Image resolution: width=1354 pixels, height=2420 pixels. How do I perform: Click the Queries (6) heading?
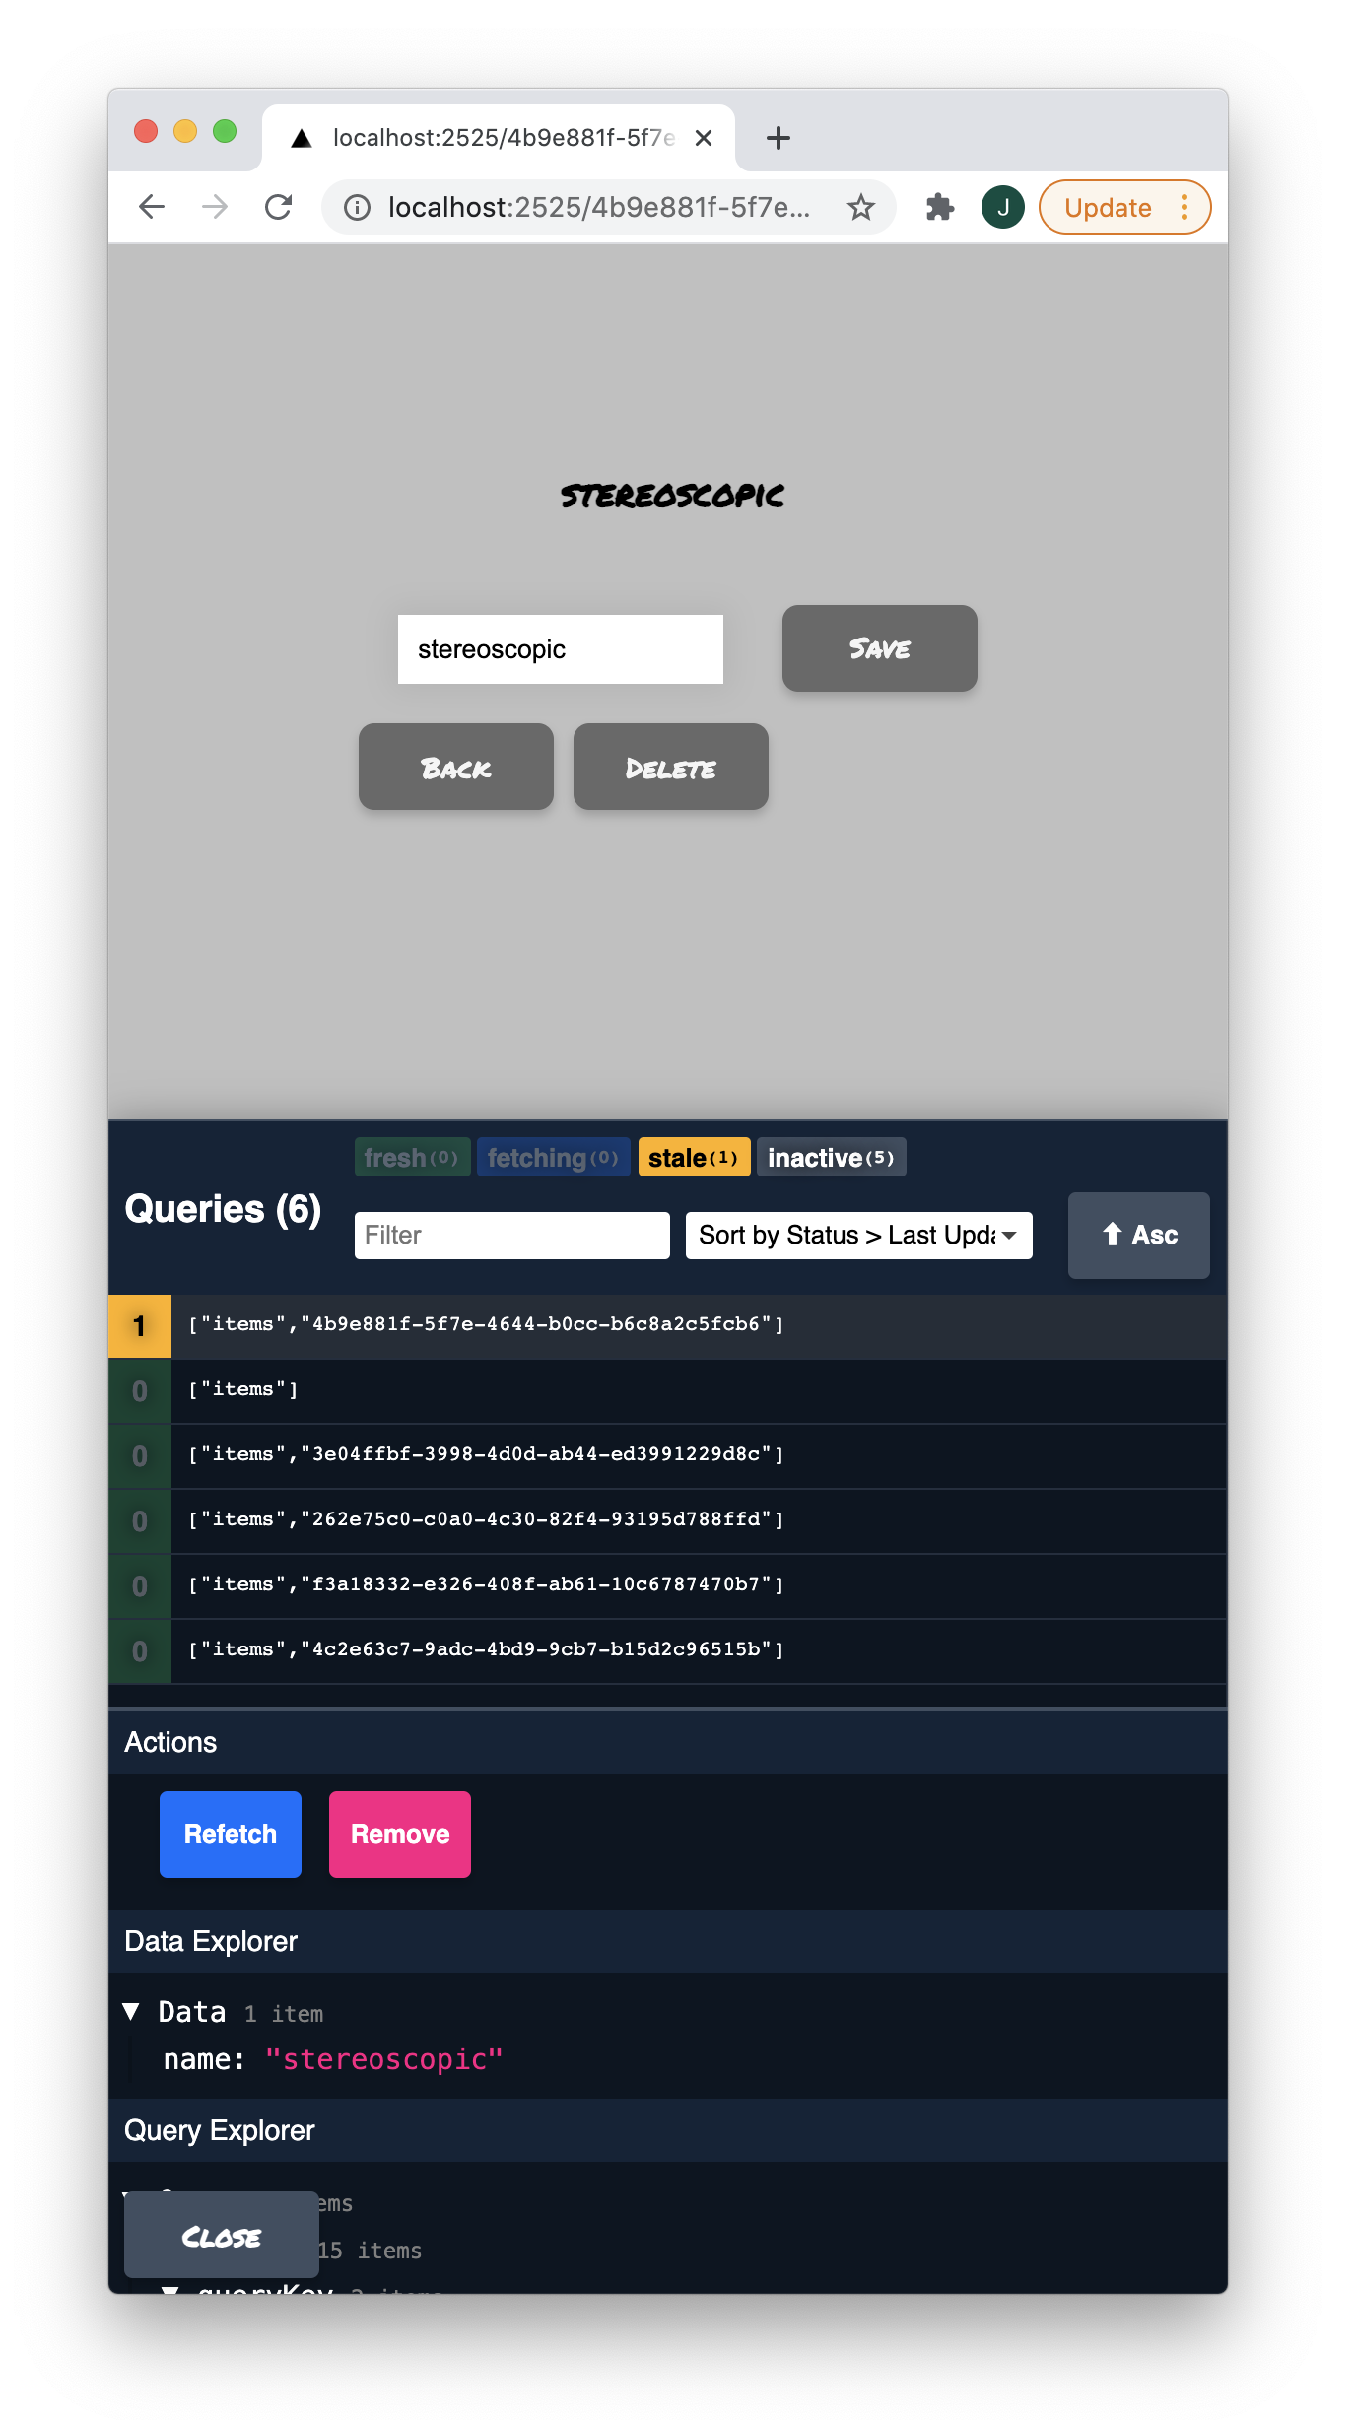224,1209
